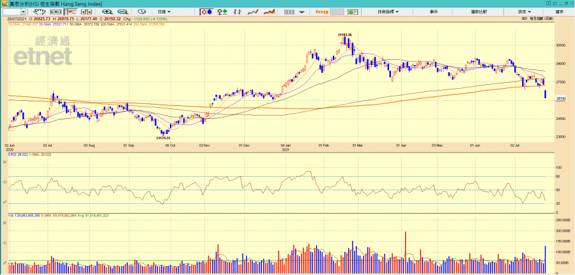Image resolution: width=575 pixels, height=275 pixels.
Task: Switch to area mountain chart type
Action: click(270, 11)
